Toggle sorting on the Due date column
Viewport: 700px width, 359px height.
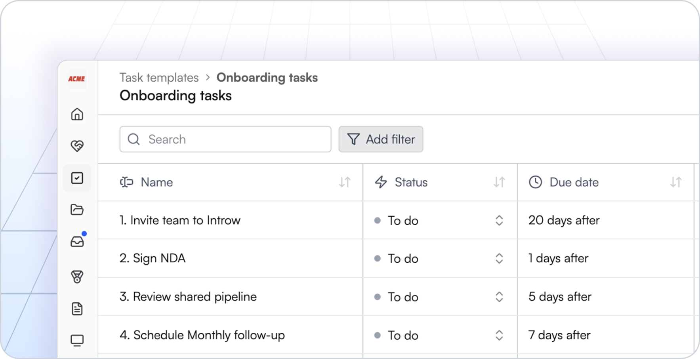click(x=676, y=182)
